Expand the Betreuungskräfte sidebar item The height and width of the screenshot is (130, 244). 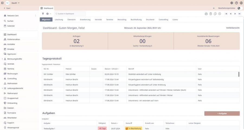pos(2,59)
